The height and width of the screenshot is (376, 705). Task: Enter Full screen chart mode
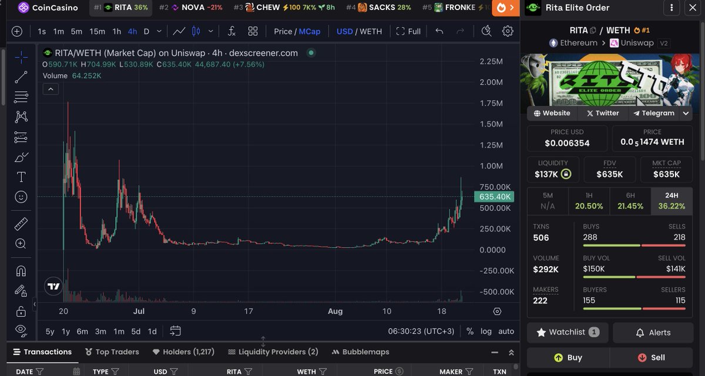pyautogui.click(x=408, y=31)
